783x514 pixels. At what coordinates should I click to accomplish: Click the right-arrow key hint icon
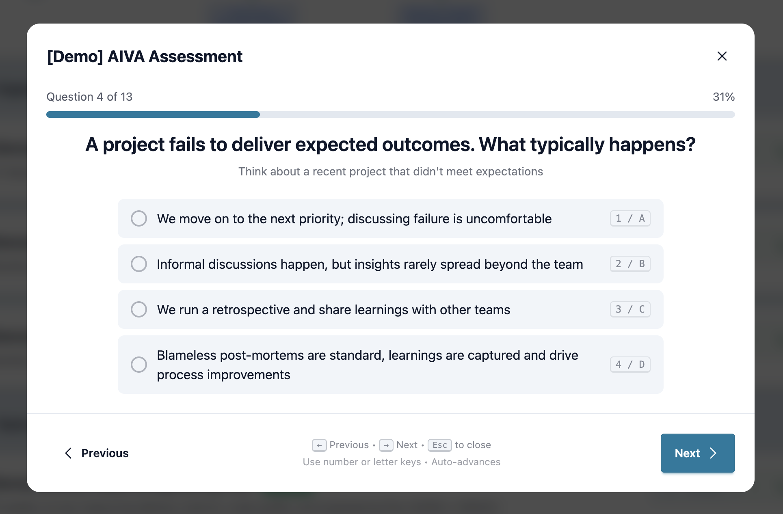coord(387,445)
